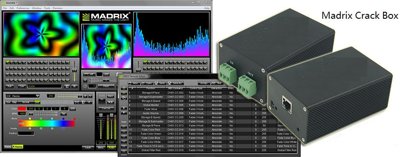Click the Color description text field
The image size is (411, 157).
pyautogui.click(x=45, y=86)
